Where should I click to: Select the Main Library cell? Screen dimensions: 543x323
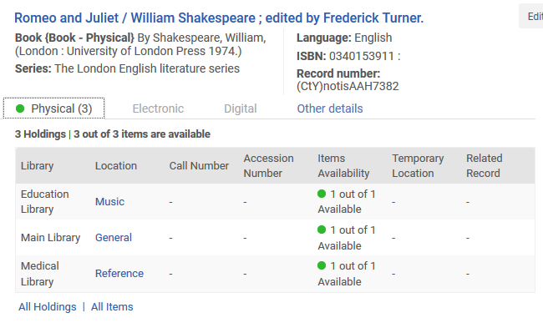(51, 238)
